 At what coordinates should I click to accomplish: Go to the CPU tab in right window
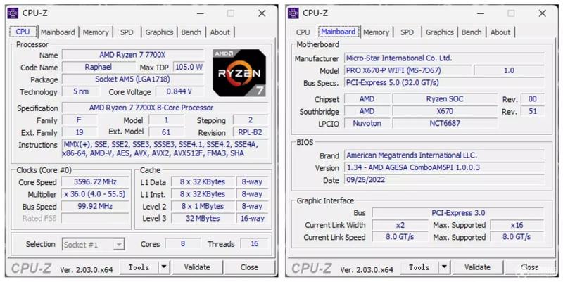pyautogui.click(x=303, y=32)
